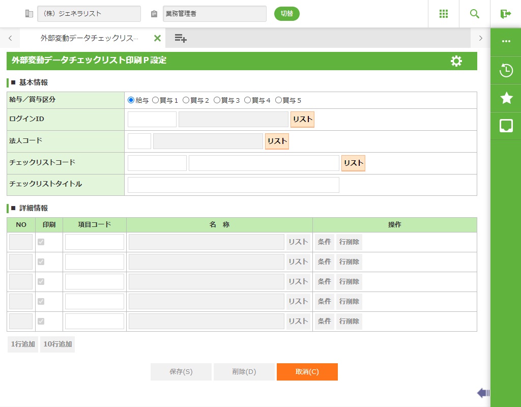Open the apps grid menu icon

pos(444,14)
